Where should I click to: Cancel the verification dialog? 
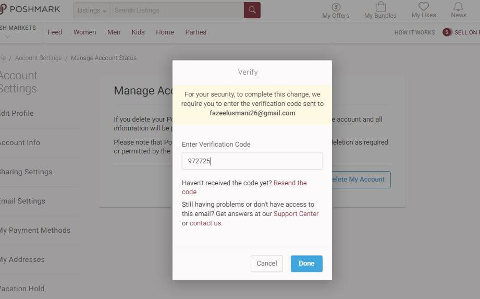point(266,264)
